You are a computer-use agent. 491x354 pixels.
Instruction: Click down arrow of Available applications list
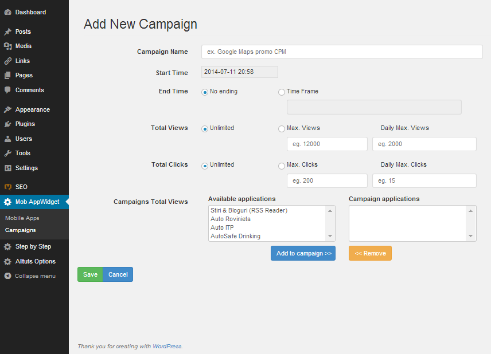330,236
